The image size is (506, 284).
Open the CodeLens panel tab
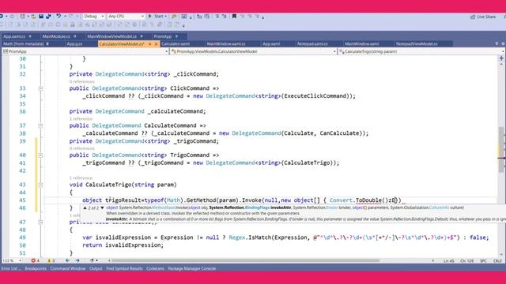pos(155,268)
